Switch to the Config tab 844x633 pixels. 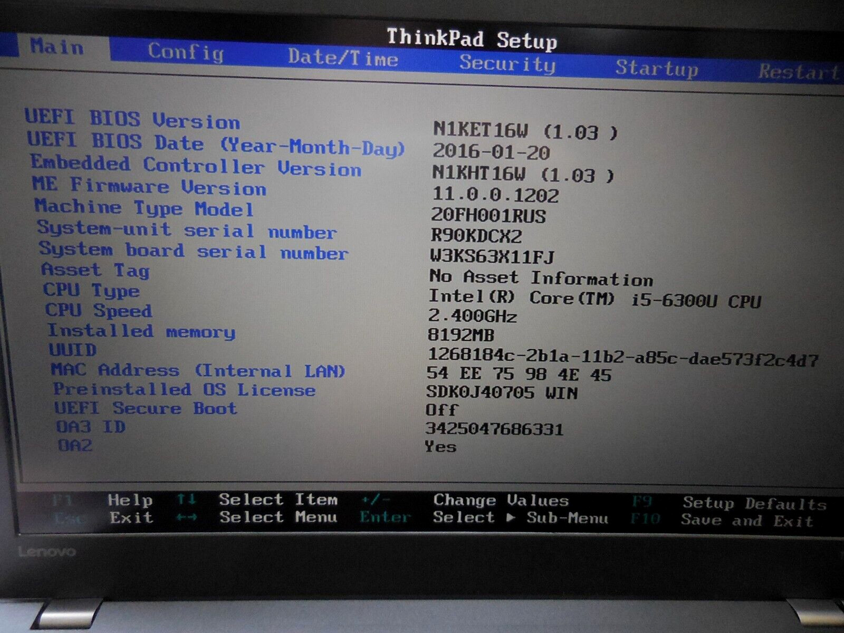tap(186, 52)
